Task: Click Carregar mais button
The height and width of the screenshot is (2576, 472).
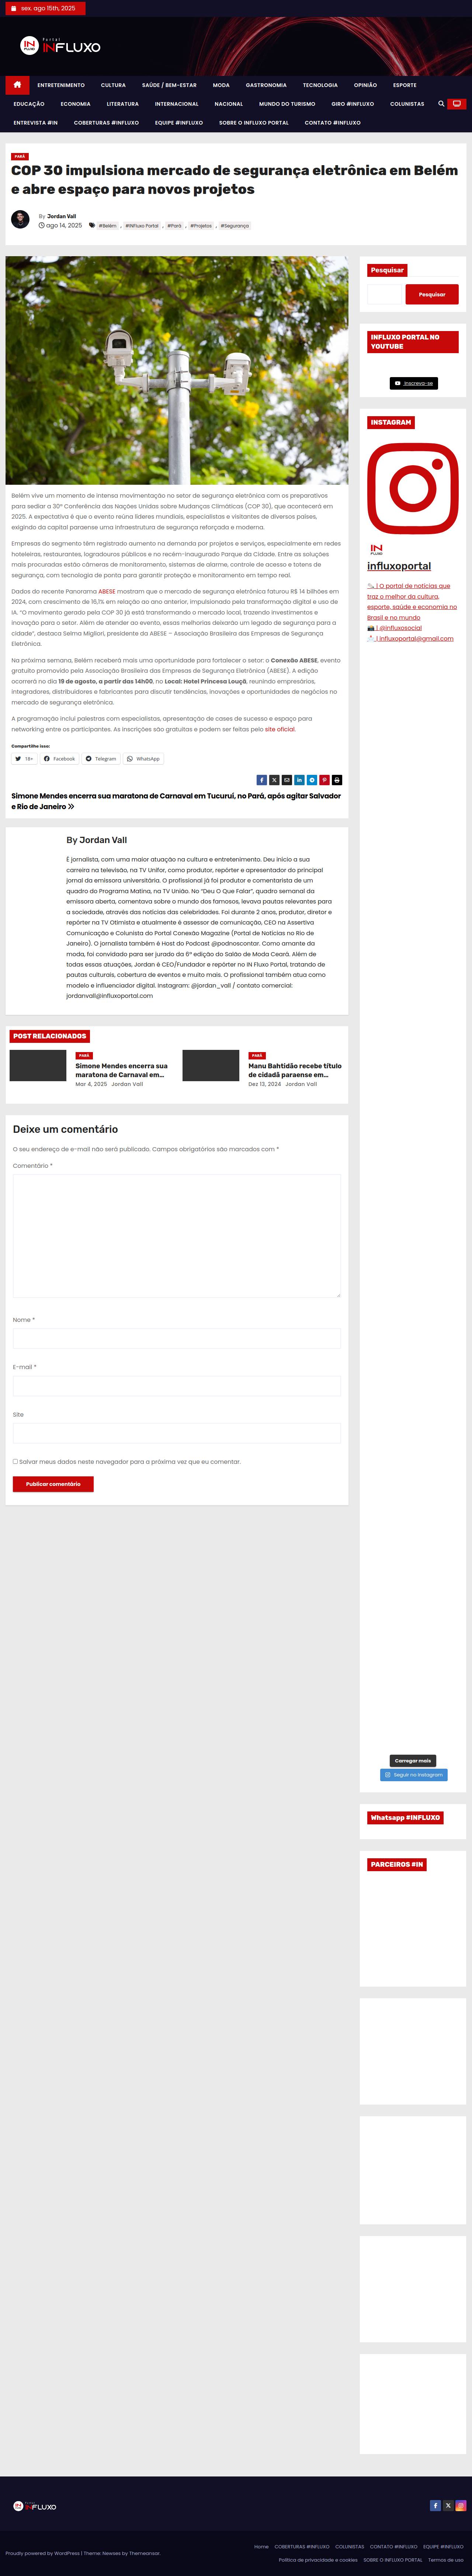Action: pos(413,1761)
